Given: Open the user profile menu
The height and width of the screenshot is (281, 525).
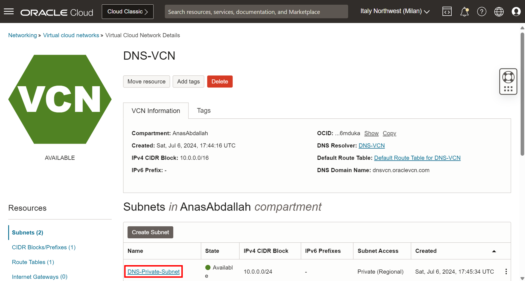Looking at the screenshot, I should coord(516,11).
